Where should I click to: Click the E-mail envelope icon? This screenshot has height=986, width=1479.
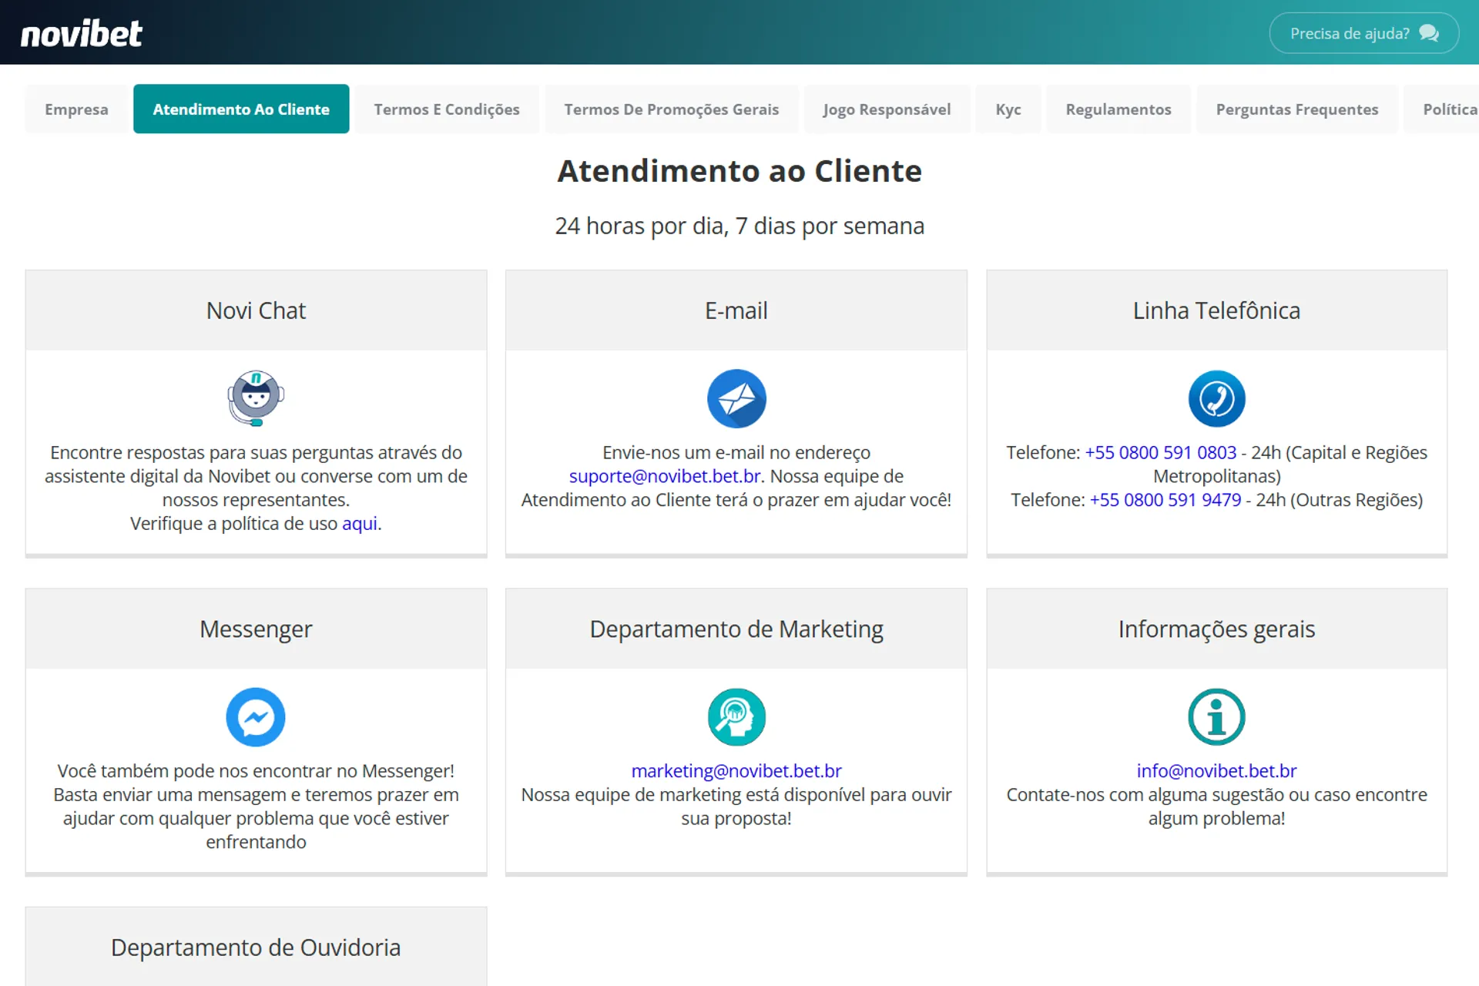click(736, 398)
